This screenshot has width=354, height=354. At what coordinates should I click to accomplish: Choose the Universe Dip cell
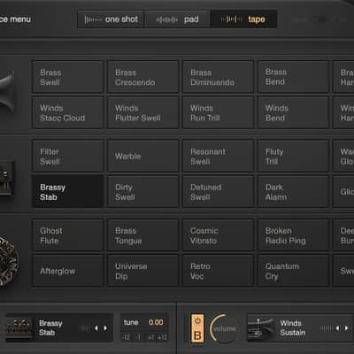pos(142,271)
